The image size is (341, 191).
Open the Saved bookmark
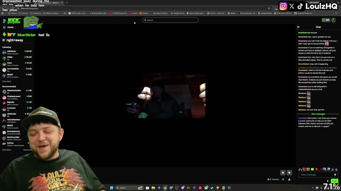134,13
